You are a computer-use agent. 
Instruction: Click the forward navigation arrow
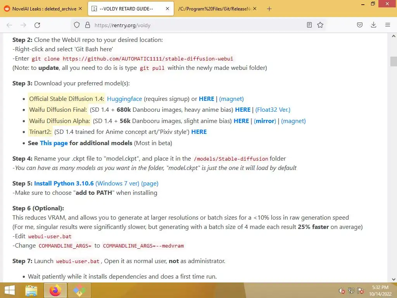(x=23, y=25)
